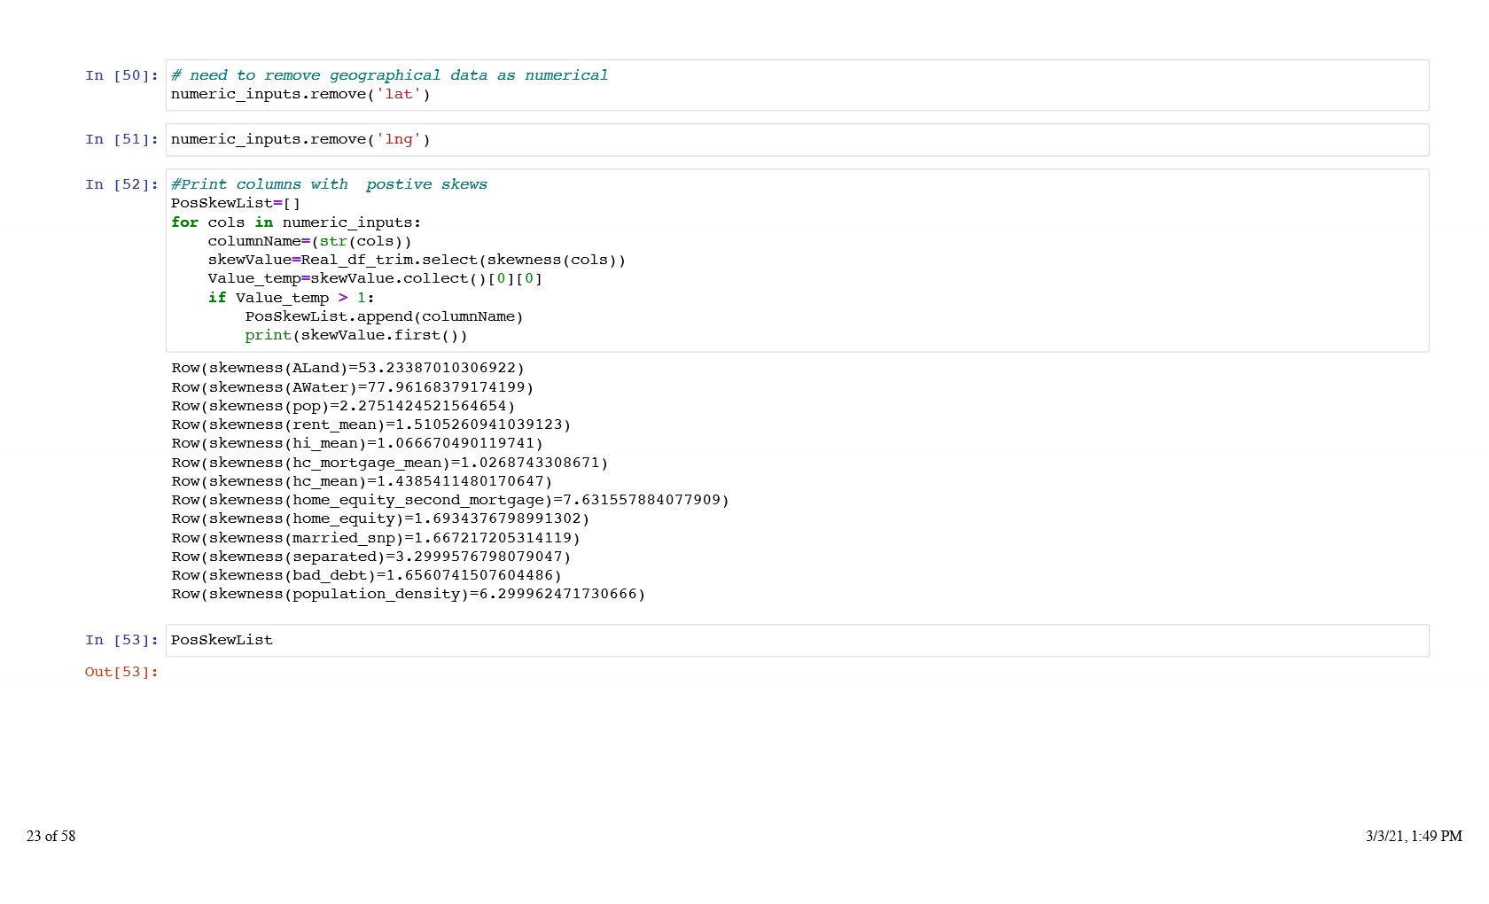Select the In [53] cell prompt
1489x904 pixels.
(x=121, y=641)
